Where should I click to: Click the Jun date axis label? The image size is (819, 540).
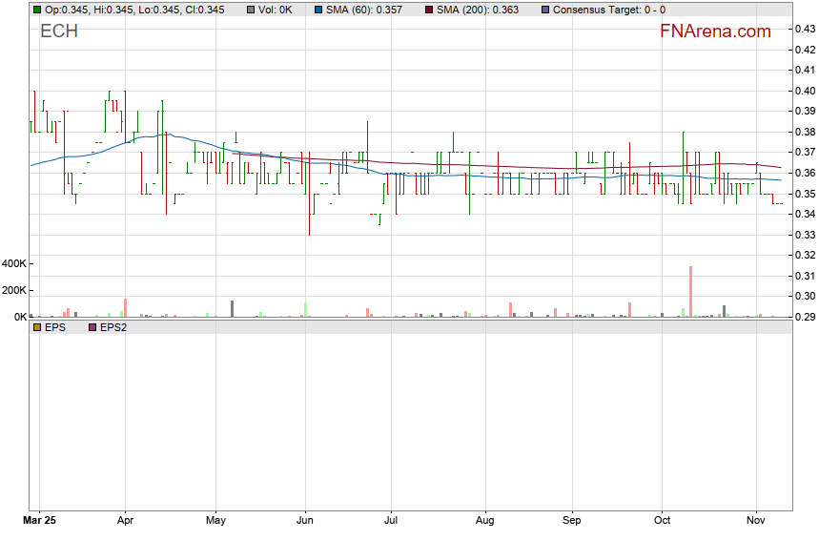pyautogui.click(x=306, y=522)
